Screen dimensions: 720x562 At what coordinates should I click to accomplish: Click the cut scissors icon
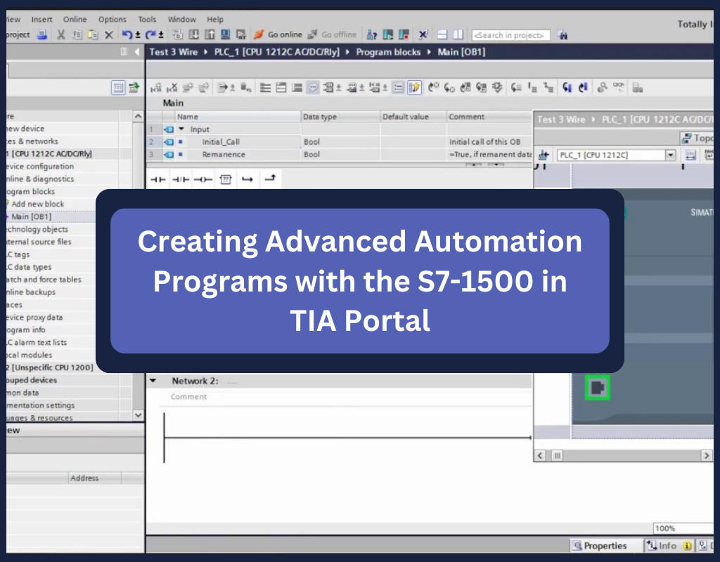tap(61, 34)
